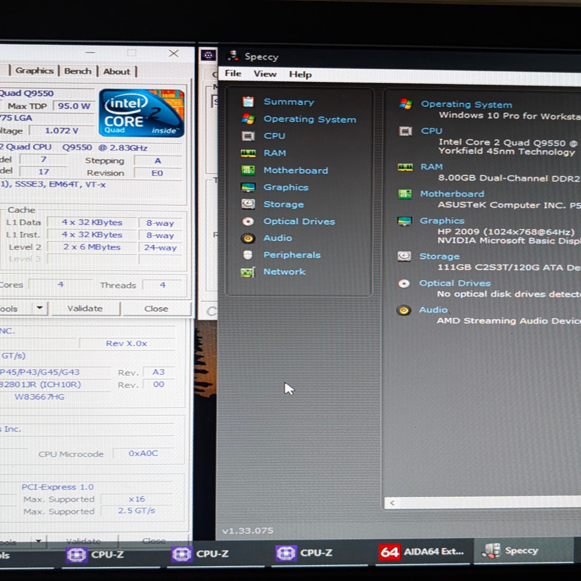Click Close button in front CPU-Z window

(156, 309)
